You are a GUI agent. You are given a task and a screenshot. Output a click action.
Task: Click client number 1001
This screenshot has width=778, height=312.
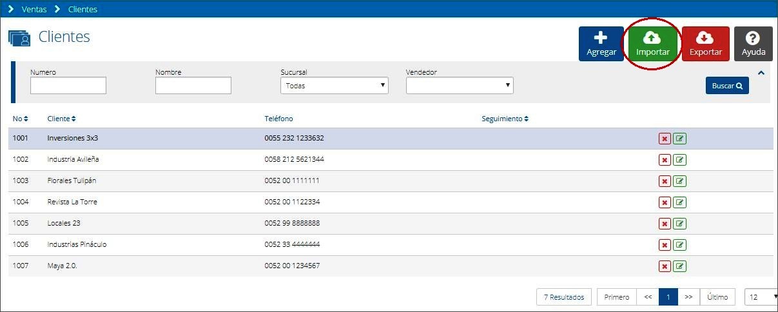coord(20,138)
